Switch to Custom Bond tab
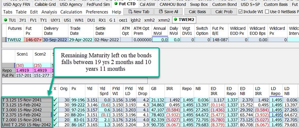 [224, 4]
